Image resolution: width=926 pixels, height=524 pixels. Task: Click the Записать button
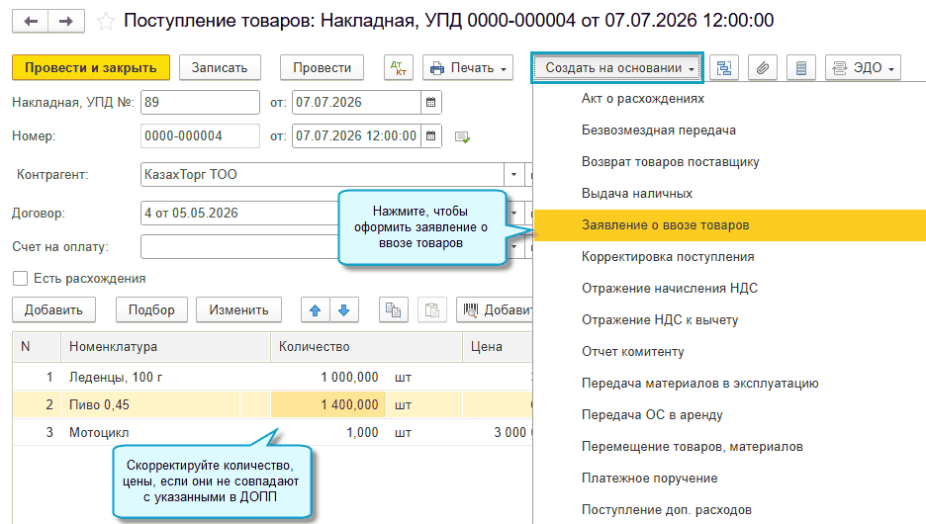pyautogui.click(x=219, y=68)
